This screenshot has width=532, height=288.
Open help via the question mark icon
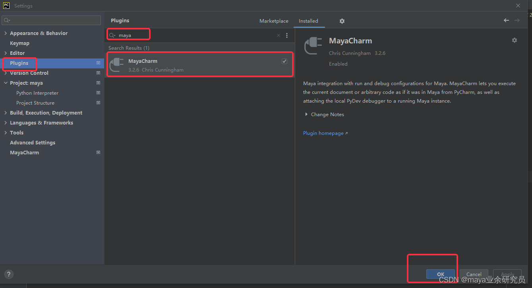8,274
